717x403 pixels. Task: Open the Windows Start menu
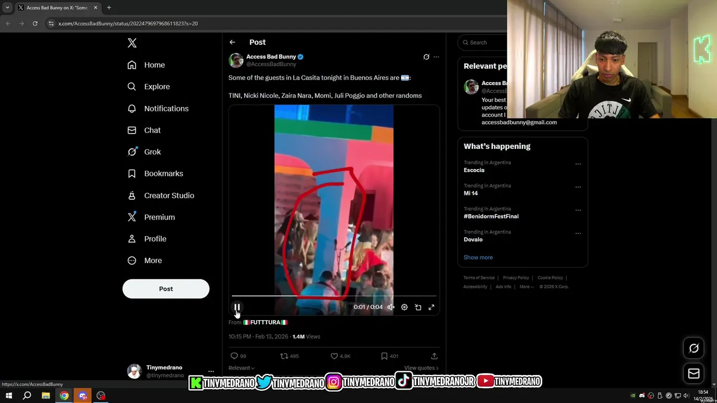tap(9, 396)
